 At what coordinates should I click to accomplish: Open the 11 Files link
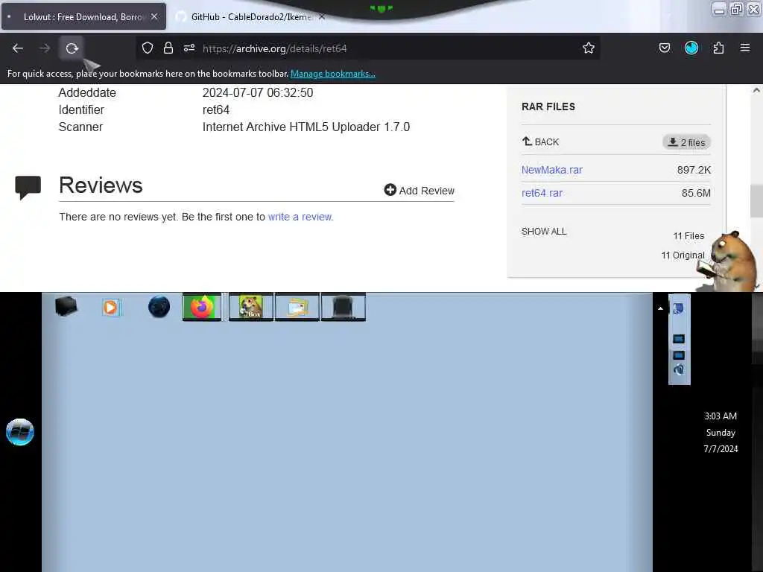tap(688, 236)
